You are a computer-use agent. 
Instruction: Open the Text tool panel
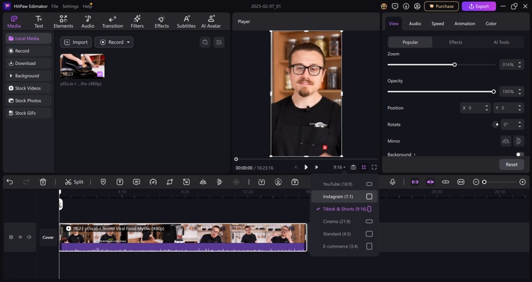(x=39, y=22)
